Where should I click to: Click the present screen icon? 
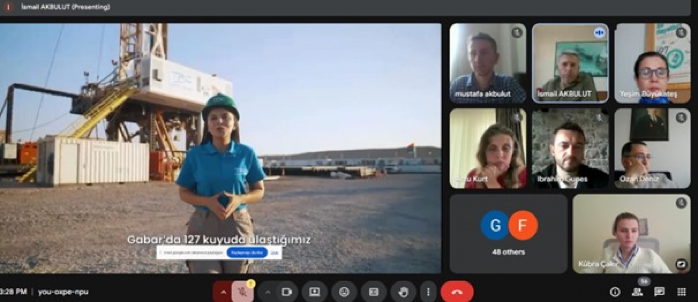(x=314, y=292)
